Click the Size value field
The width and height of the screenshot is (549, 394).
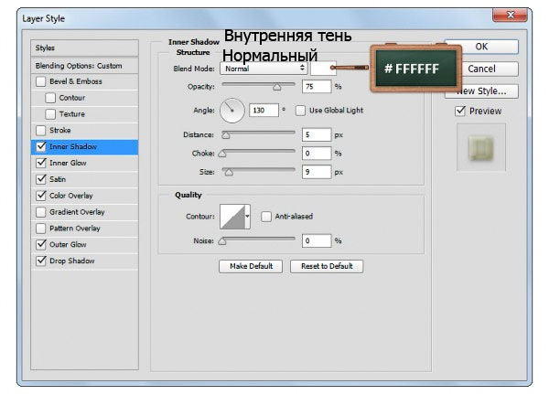pyautogui.click(x=317, y=172)
